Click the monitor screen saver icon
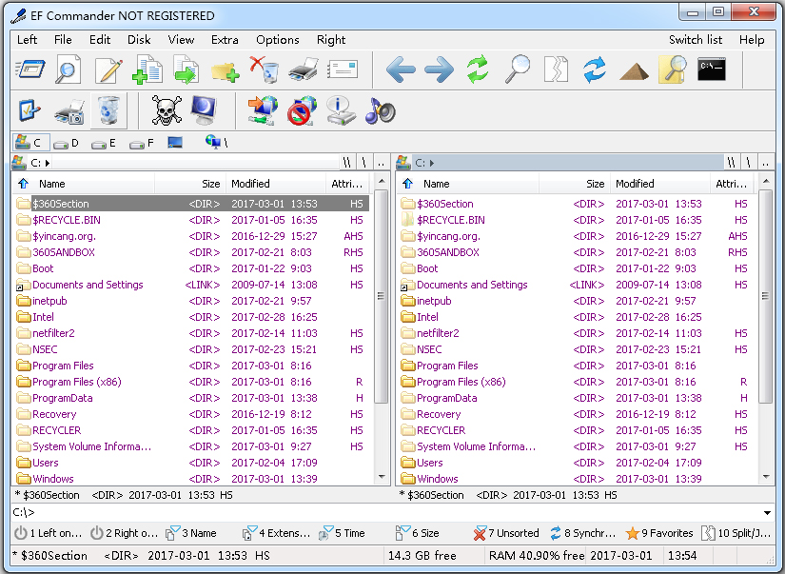The width and height of the screenshot is (785, 574). (204, 110)
